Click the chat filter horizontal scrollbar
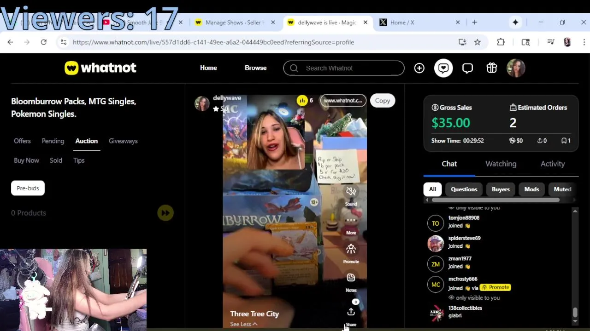Viewport: 590px width, 331px height. point(496,200)
